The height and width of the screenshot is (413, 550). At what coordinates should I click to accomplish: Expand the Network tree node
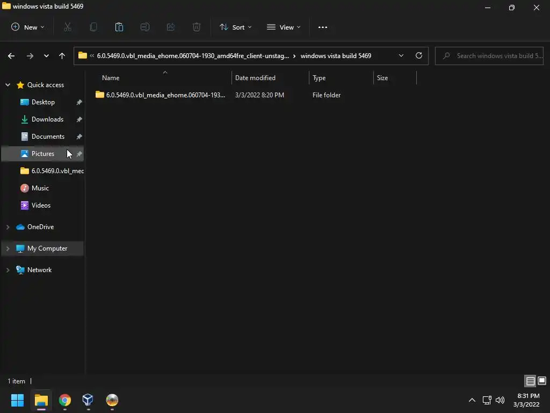pos(8,270)
